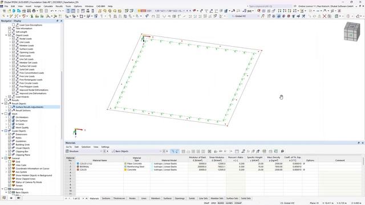Toggle the Surface Loads checkbox
The width and height of the screenshot is (365, 205).
coord(13,49)
